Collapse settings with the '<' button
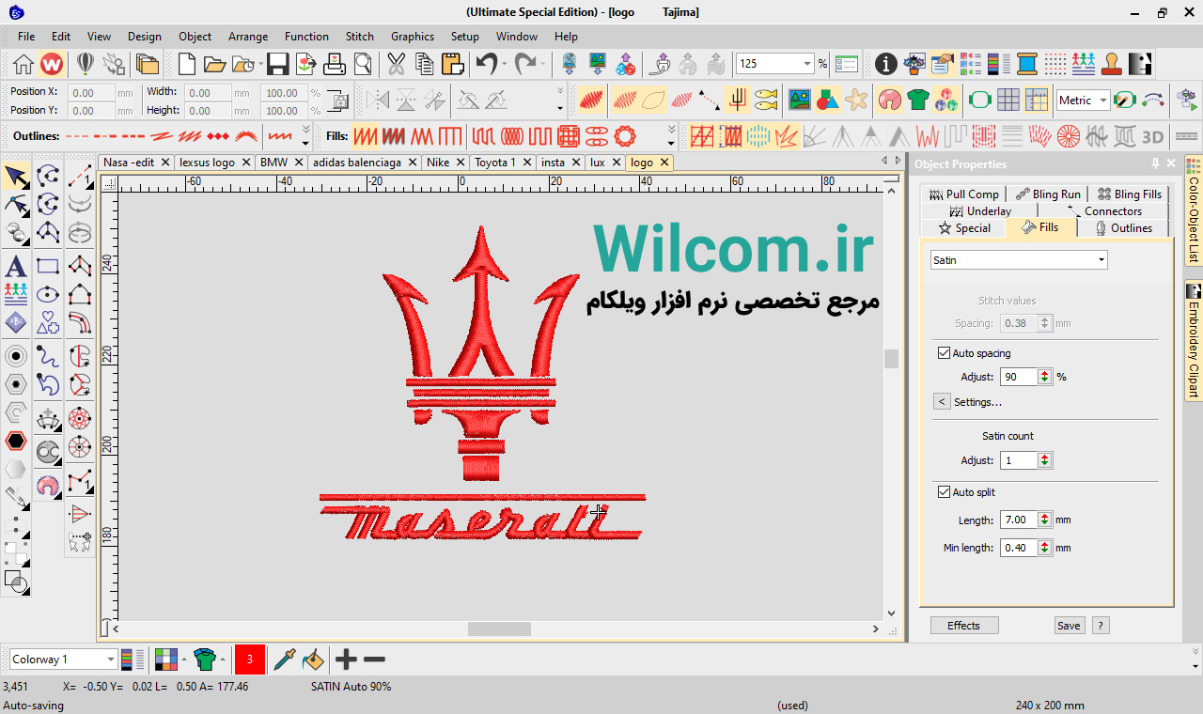The image size is (1203, 714). [942, 402]
